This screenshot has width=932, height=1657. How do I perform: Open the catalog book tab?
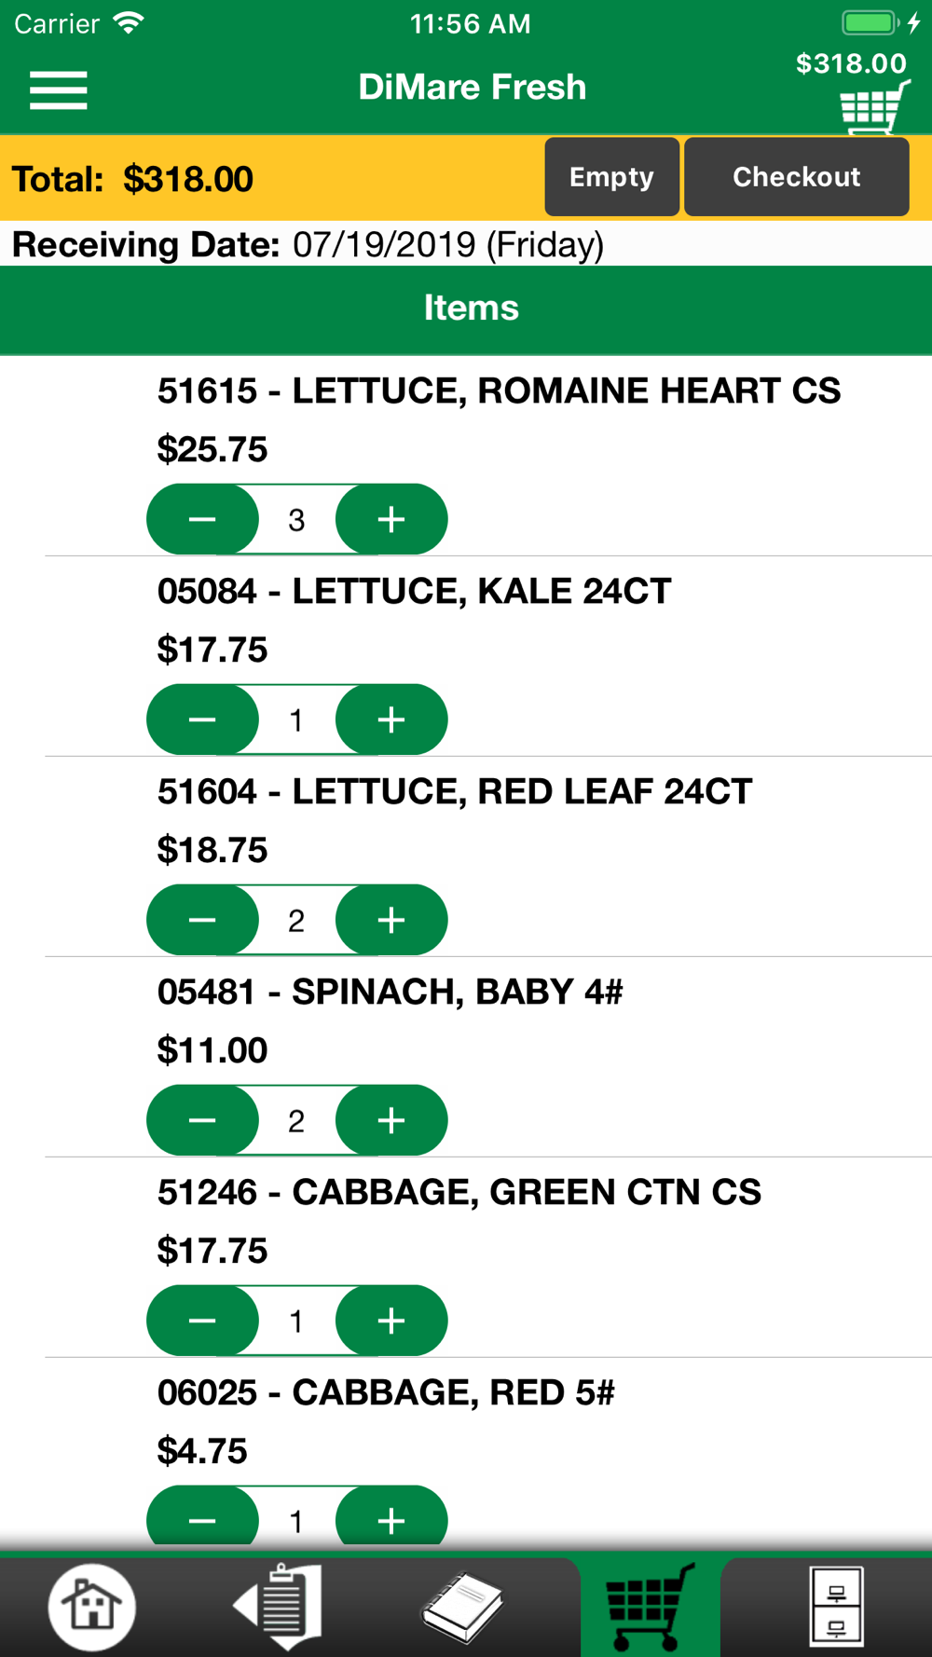[x=463, y=1605]
